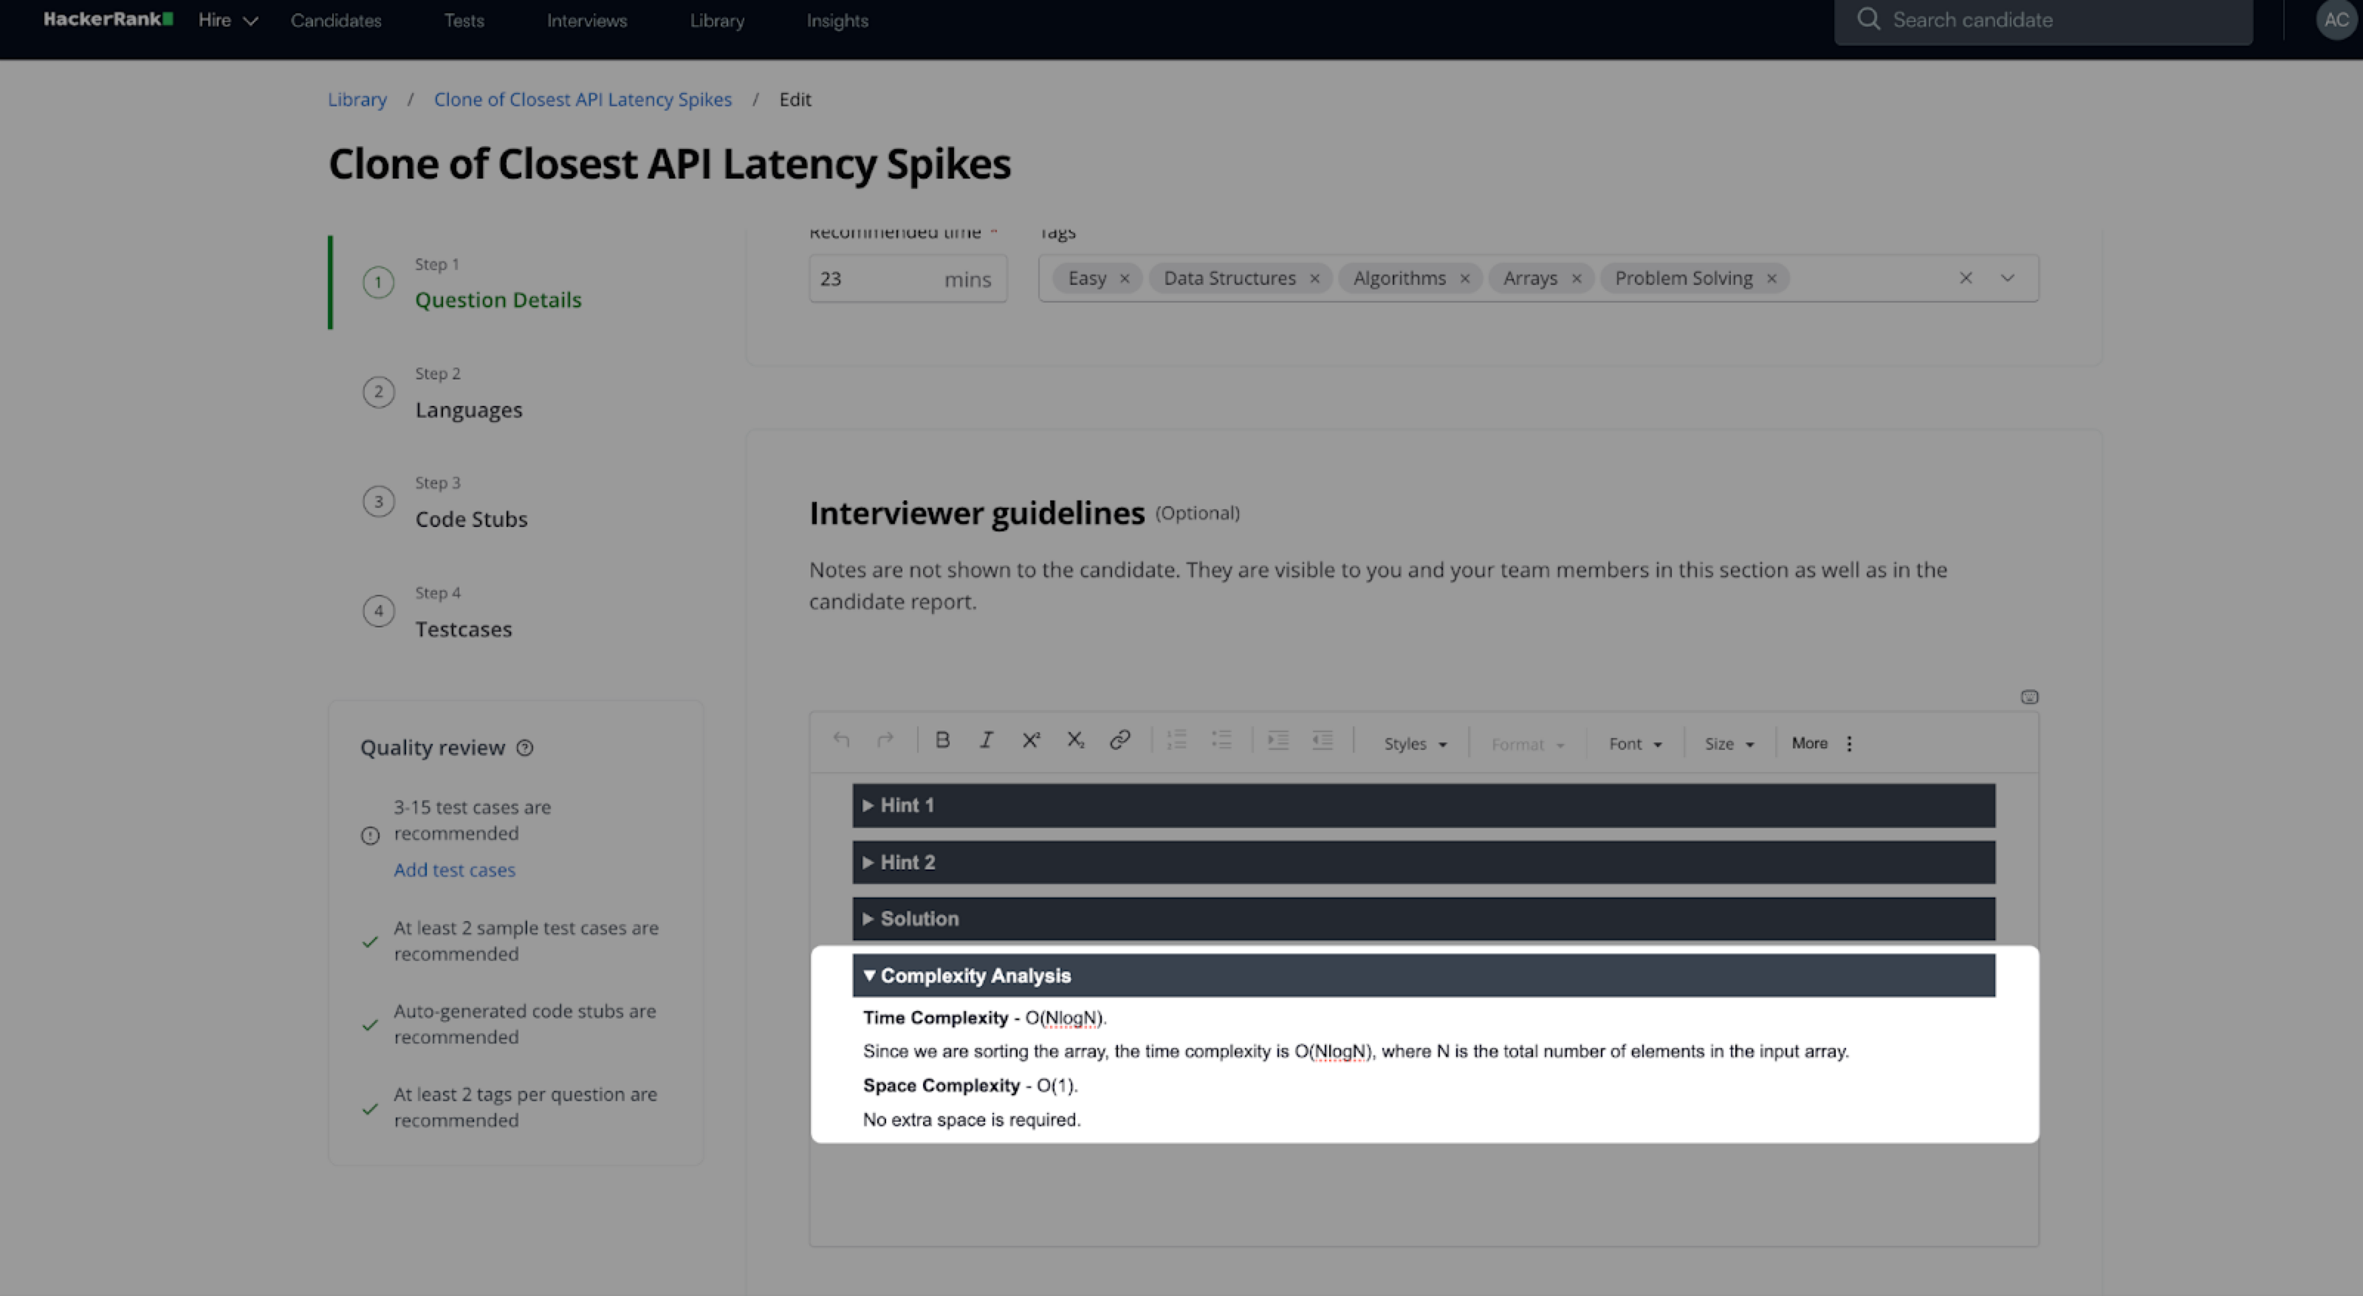Click the insert link icon

click(x=1119, y=740)
